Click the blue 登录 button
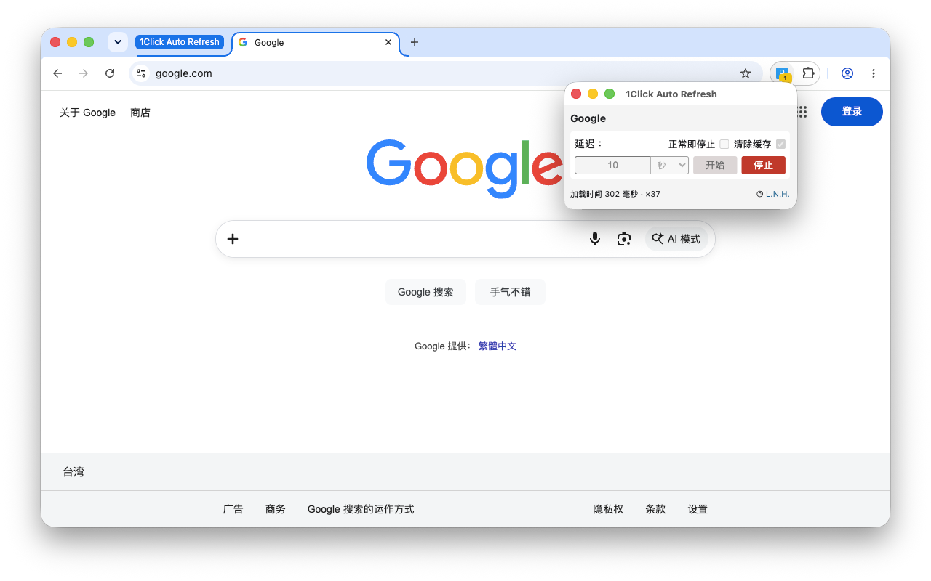The height and width of the screenshot is (581, 931). 852,112
